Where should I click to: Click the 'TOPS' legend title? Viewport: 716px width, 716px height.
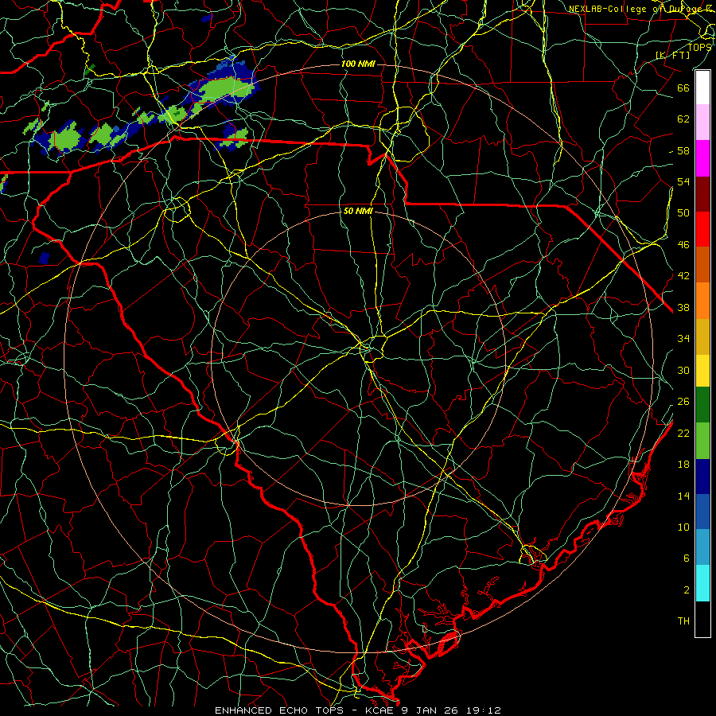coord(699,47)
